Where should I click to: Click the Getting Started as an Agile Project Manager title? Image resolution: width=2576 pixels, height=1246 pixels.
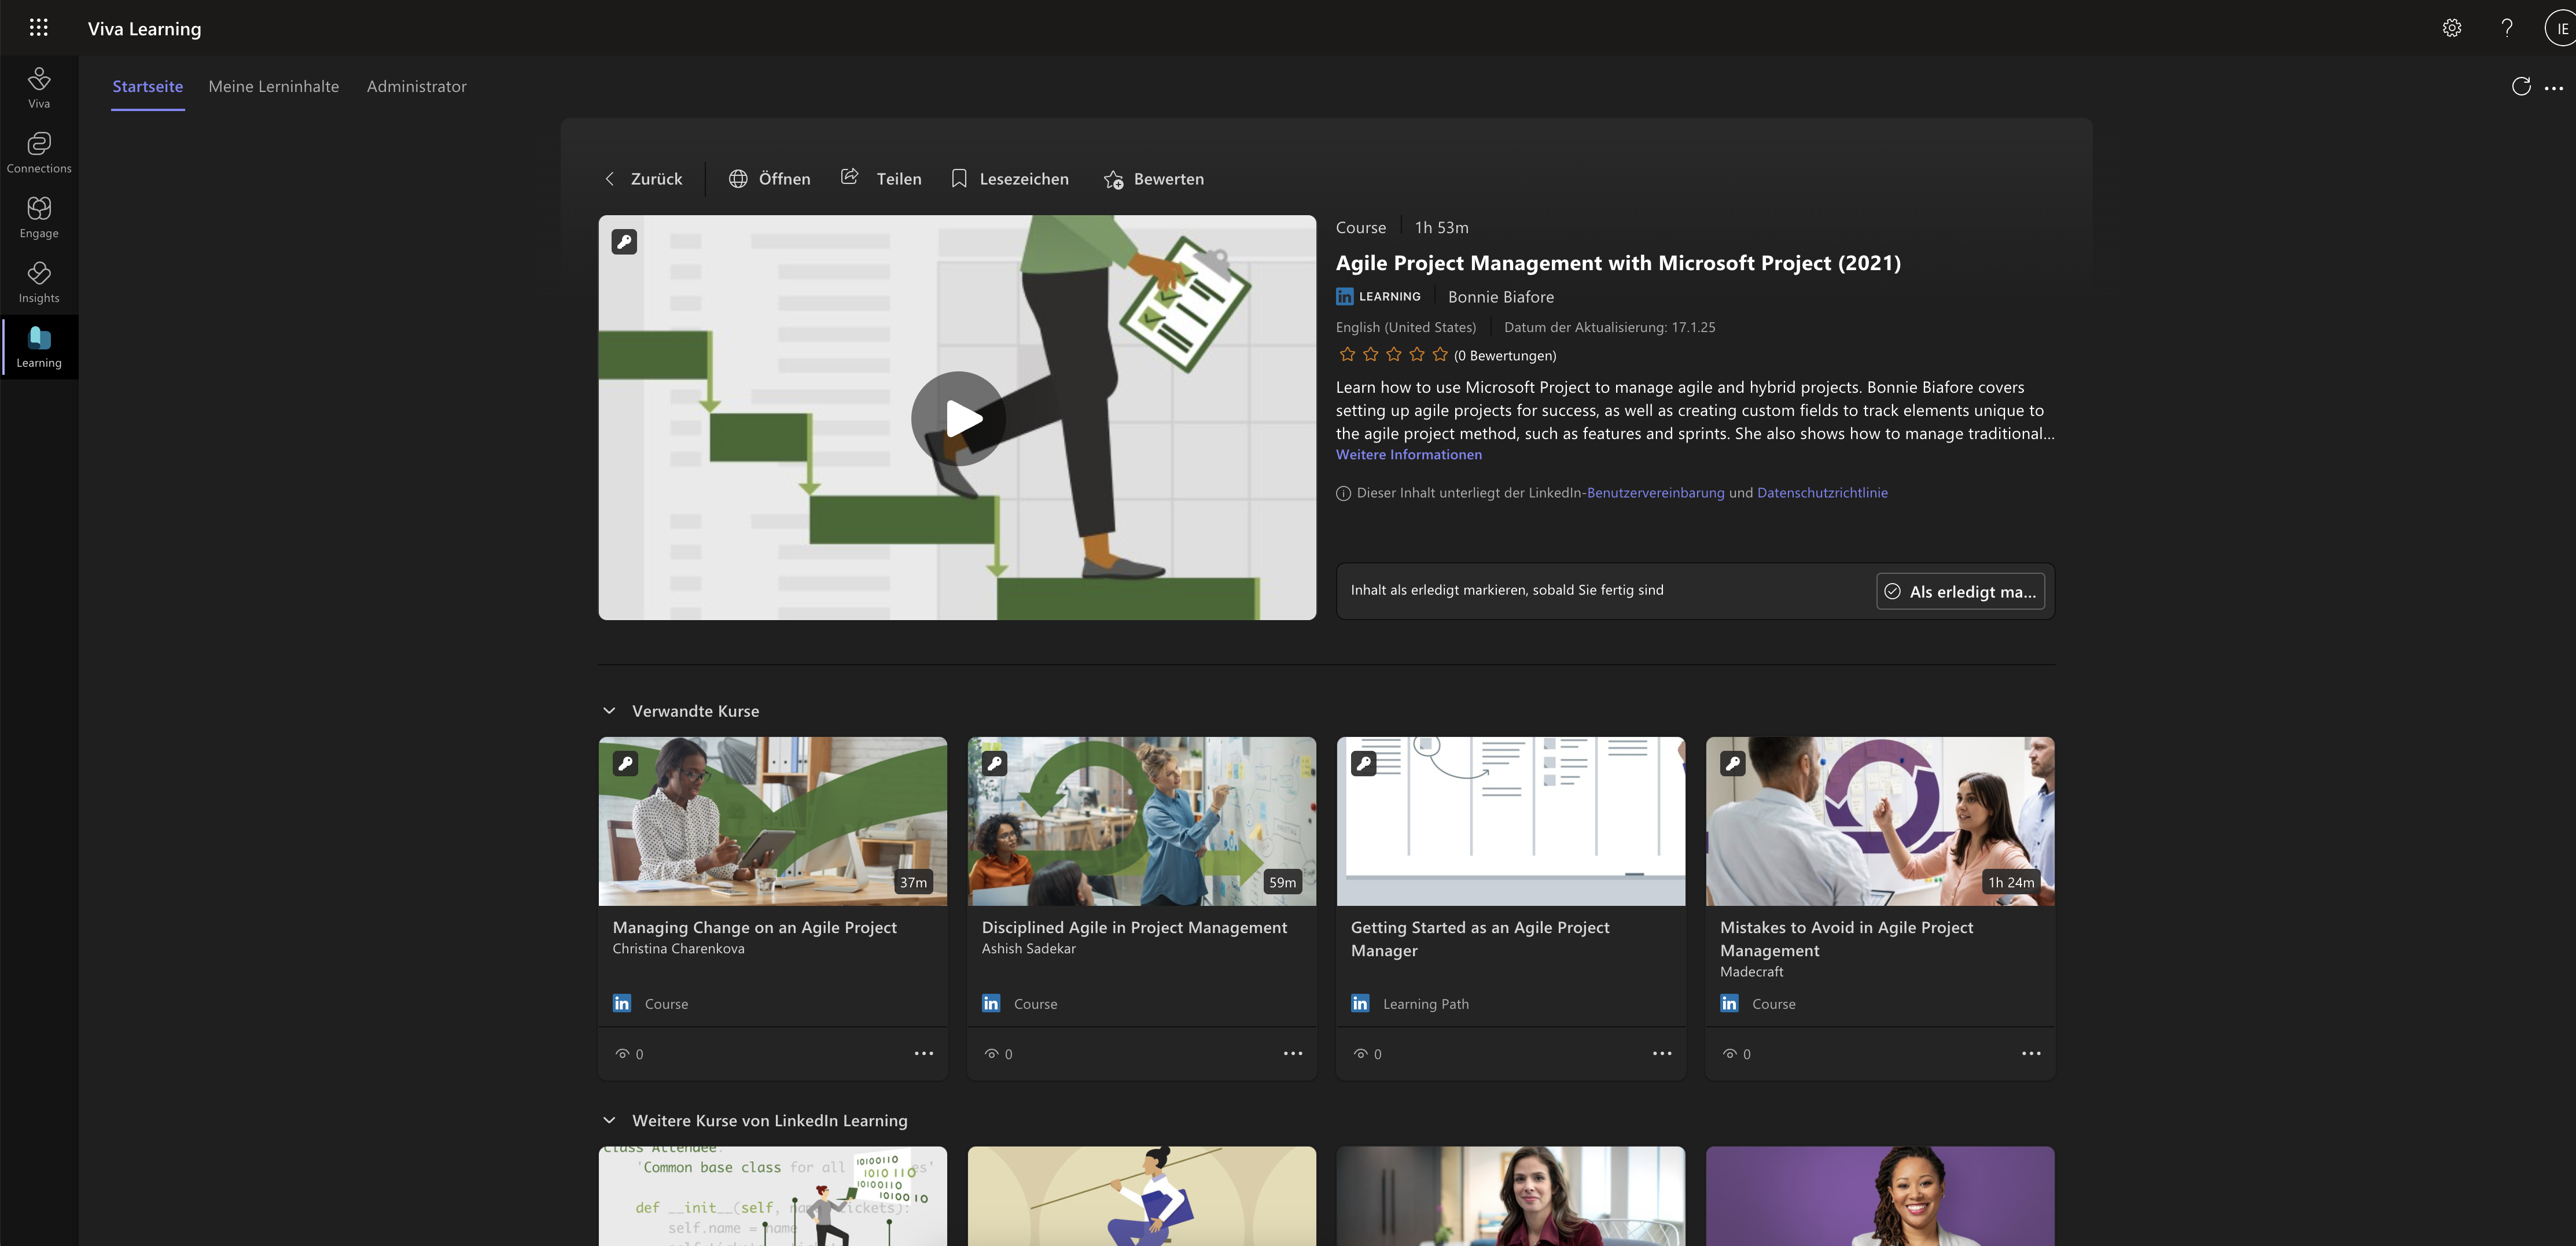[1480, 939]
